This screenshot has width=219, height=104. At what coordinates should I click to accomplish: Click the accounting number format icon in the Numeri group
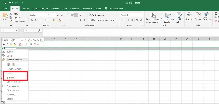[122, 20]
